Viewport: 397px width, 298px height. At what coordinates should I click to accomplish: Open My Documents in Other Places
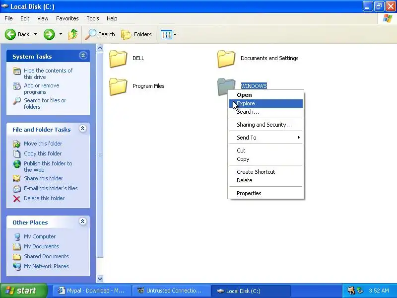[x=41, y=246]
